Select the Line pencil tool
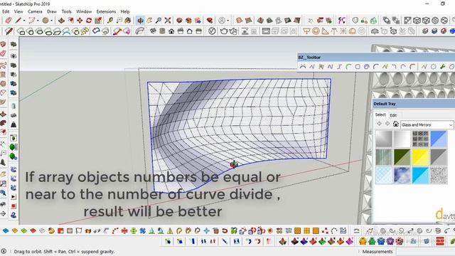 pyautogui.click(x=18, y=21)
